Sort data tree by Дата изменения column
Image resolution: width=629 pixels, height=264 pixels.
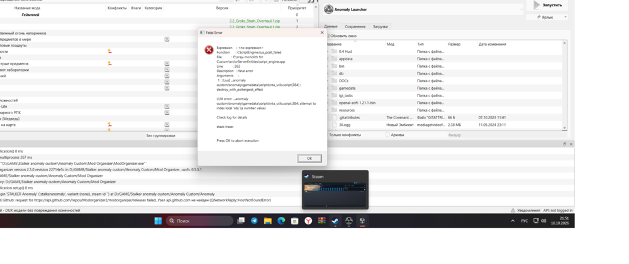point(493,44)
